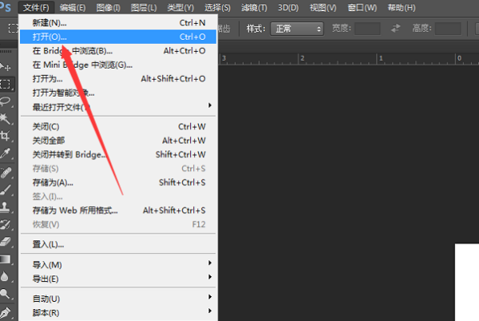Select the Eyedropper tool
This screenshot has height=321, width=479.
[6, 153]
